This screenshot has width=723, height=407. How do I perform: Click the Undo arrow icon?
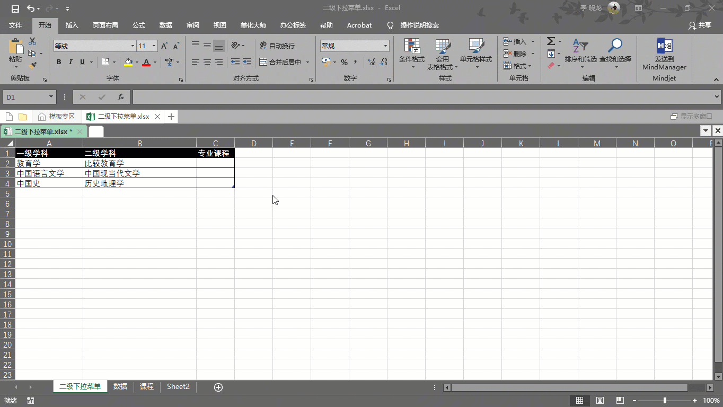(30, 8)
